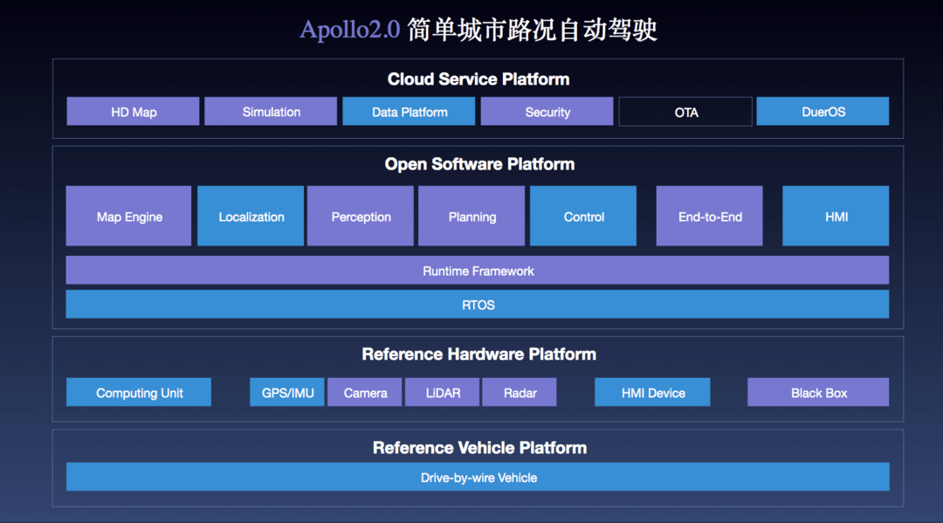Click the Reference Vehicle Platform heading
The width and height of the screenshot is (943, 523).
tap(479, 448)
